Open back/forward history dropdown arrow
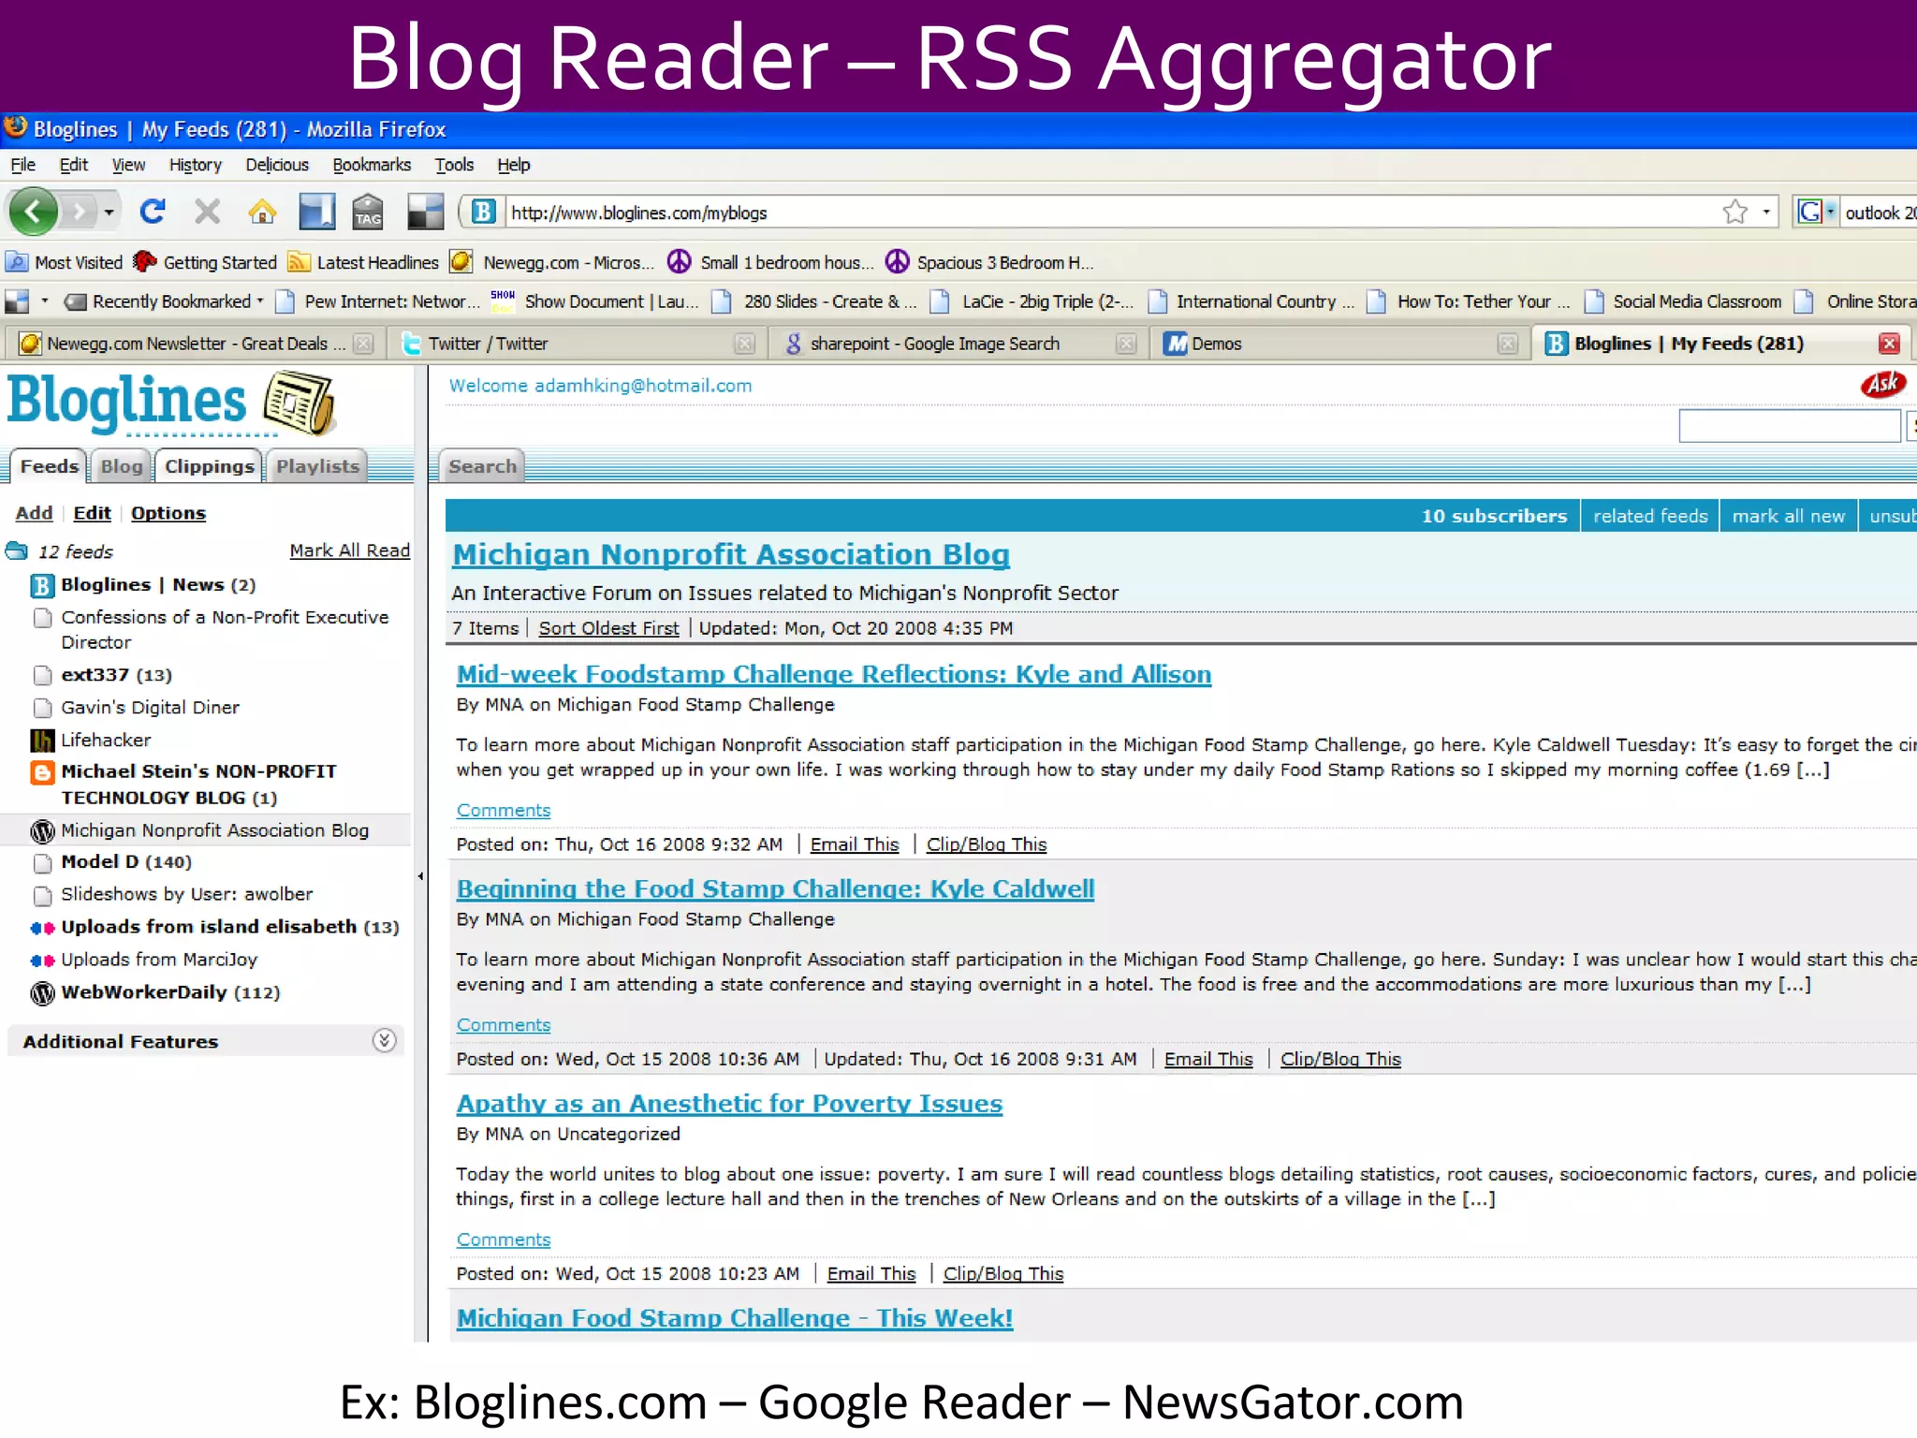The width and height of the screenshot is (1917, 1438). click(x=110, y=213)
